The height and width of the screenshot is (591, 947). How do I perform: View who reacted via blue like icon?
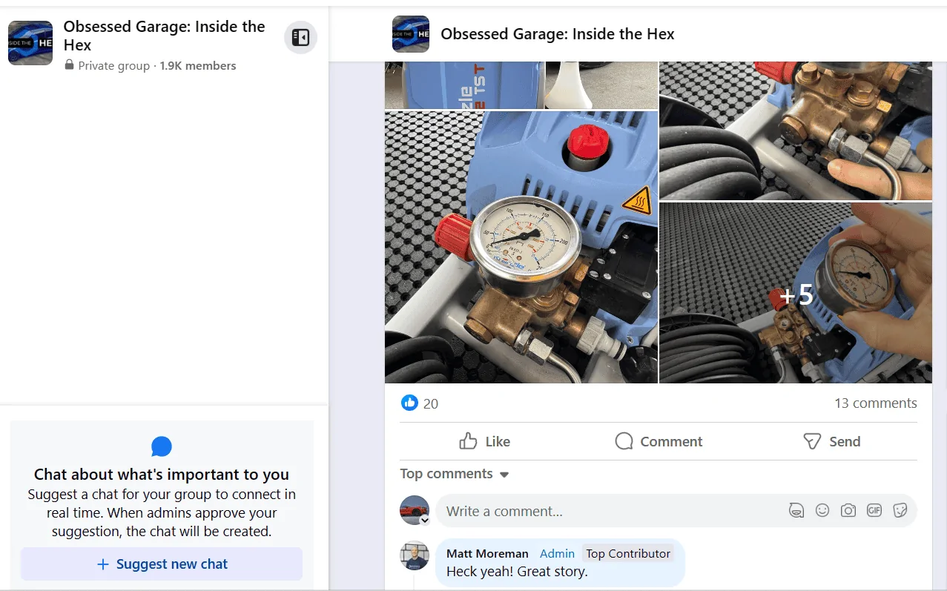coord(409,403)
